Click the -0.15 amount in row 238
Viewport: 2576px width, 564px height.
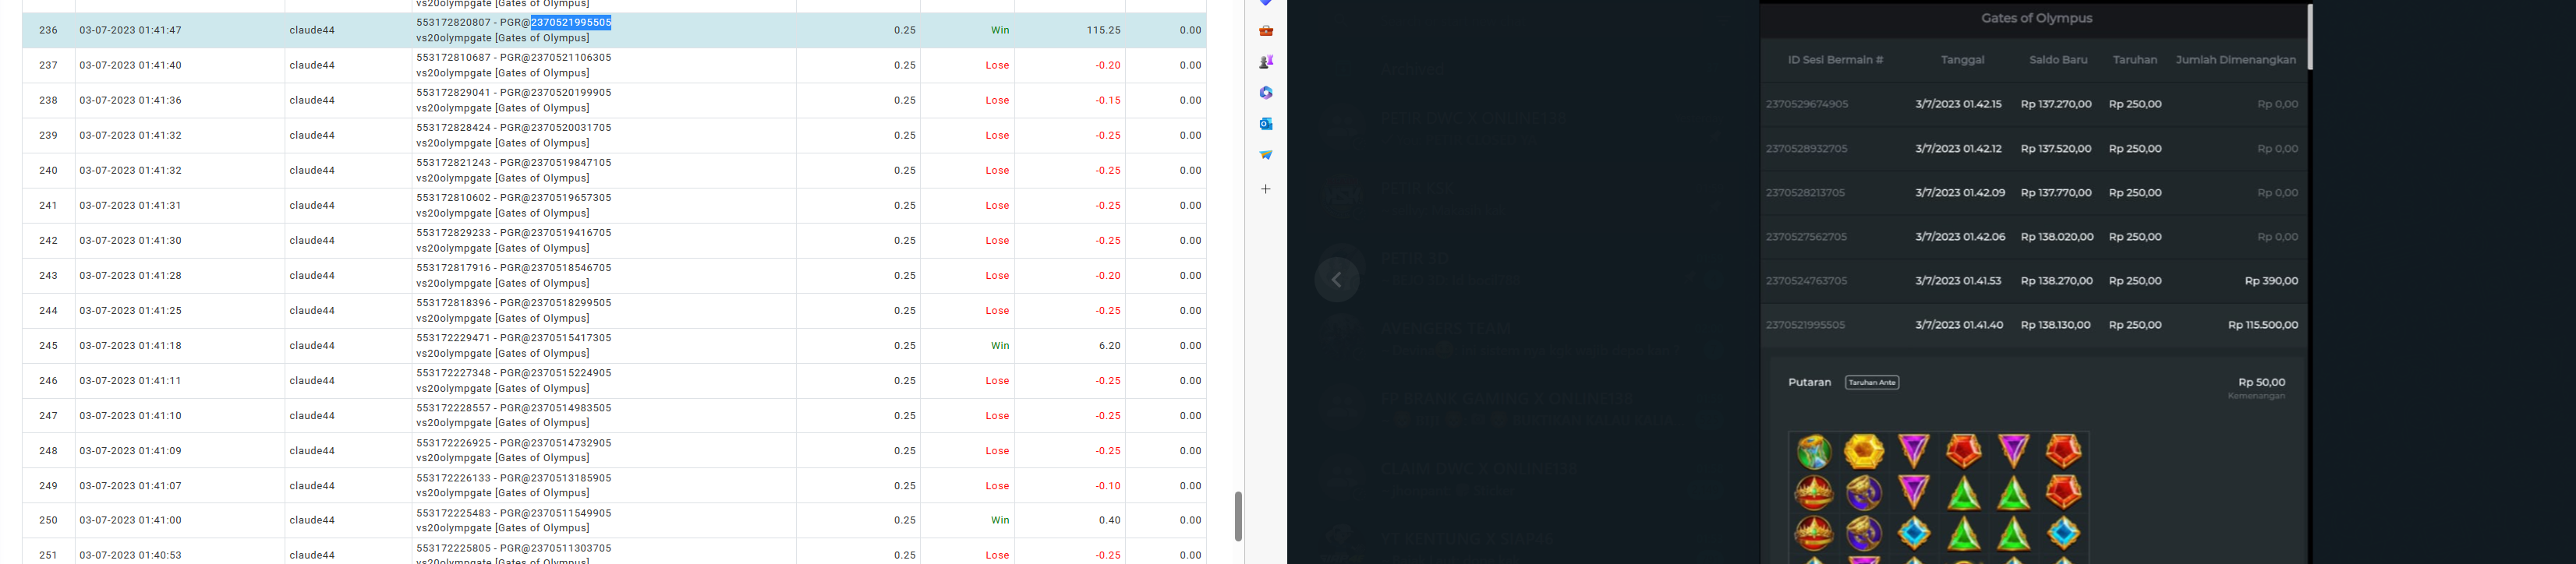point(1107,100)
